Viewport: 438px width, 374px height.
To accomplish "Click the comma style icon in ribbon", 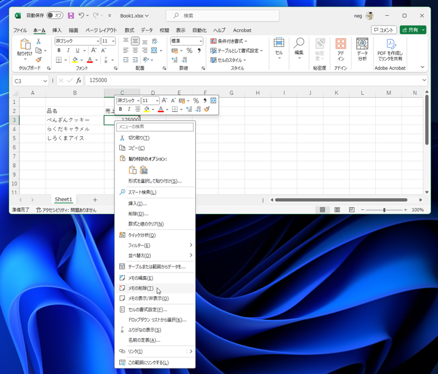I will (199, 50).
